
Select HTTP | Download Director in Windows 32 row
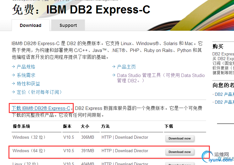click(x=125, y=137)
